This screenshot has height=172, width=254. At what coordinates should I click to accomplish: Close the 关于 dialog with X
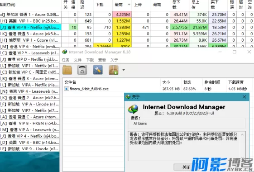[244, 97]
